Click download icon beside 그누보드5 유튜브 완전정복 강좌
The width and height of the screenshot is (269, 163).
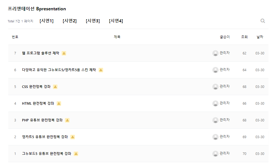[x=76, y=154]
